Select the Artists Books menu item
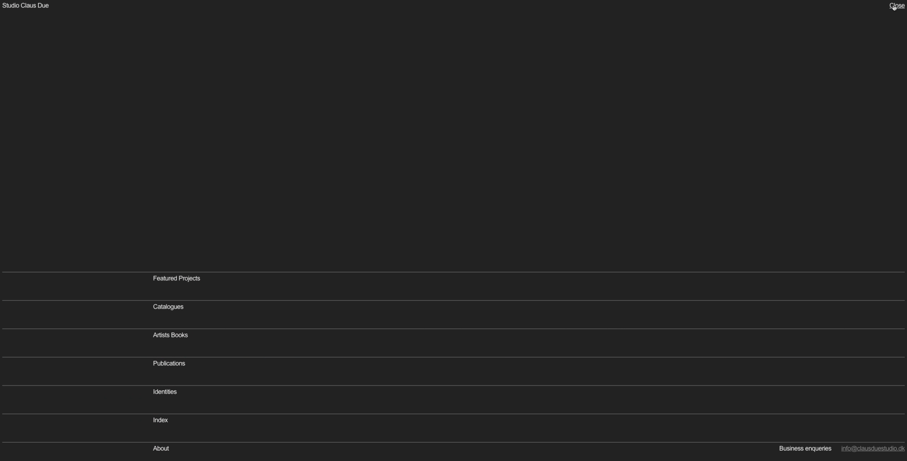Screen dimensions: 907x461 point(170,335)
